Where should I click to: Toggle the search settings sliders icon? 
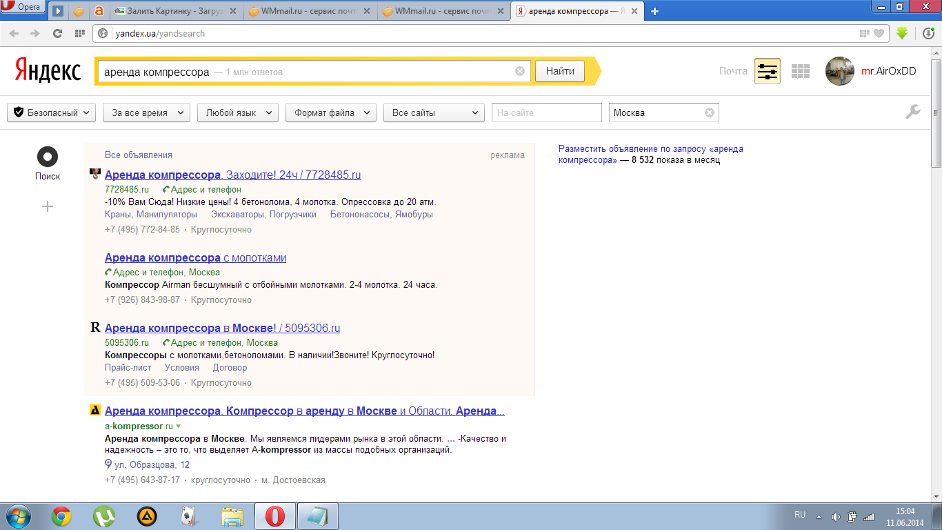(768, 71)
